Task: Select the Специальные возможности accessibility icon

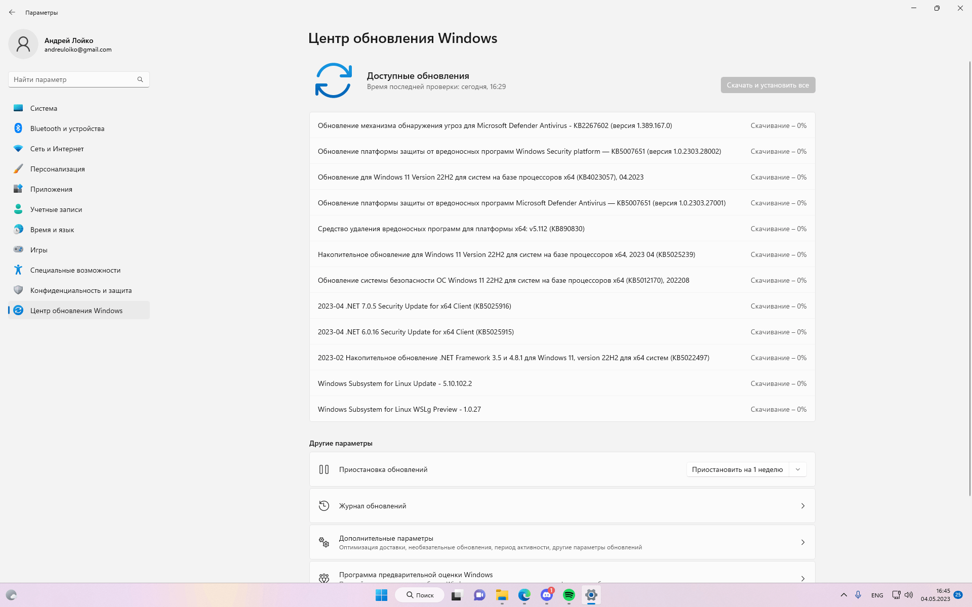Action: coord(18,270)
